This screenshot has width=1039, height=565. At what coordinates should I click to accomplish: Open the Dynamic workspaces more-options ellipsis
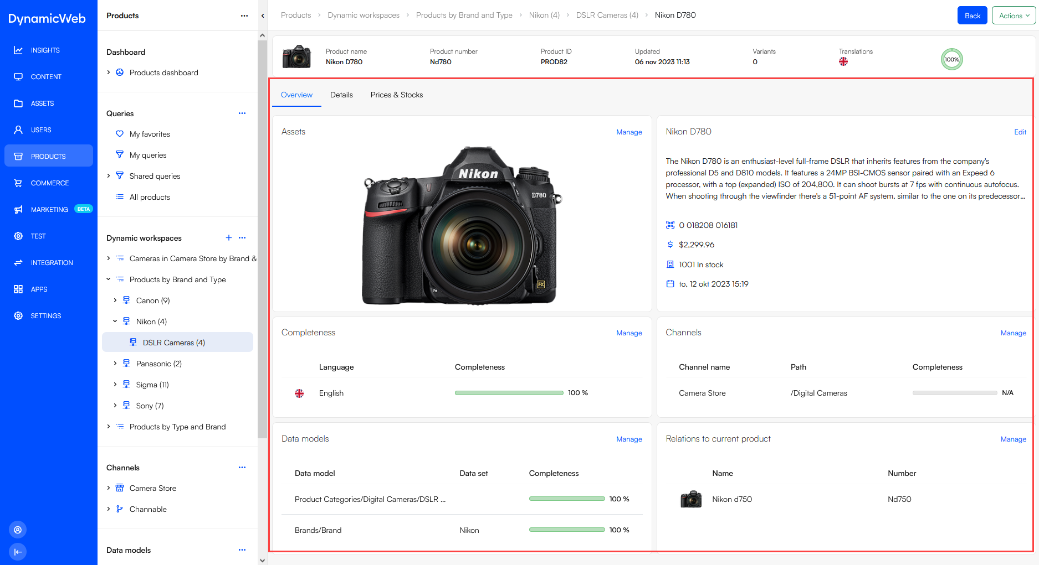tap(242, 238)
